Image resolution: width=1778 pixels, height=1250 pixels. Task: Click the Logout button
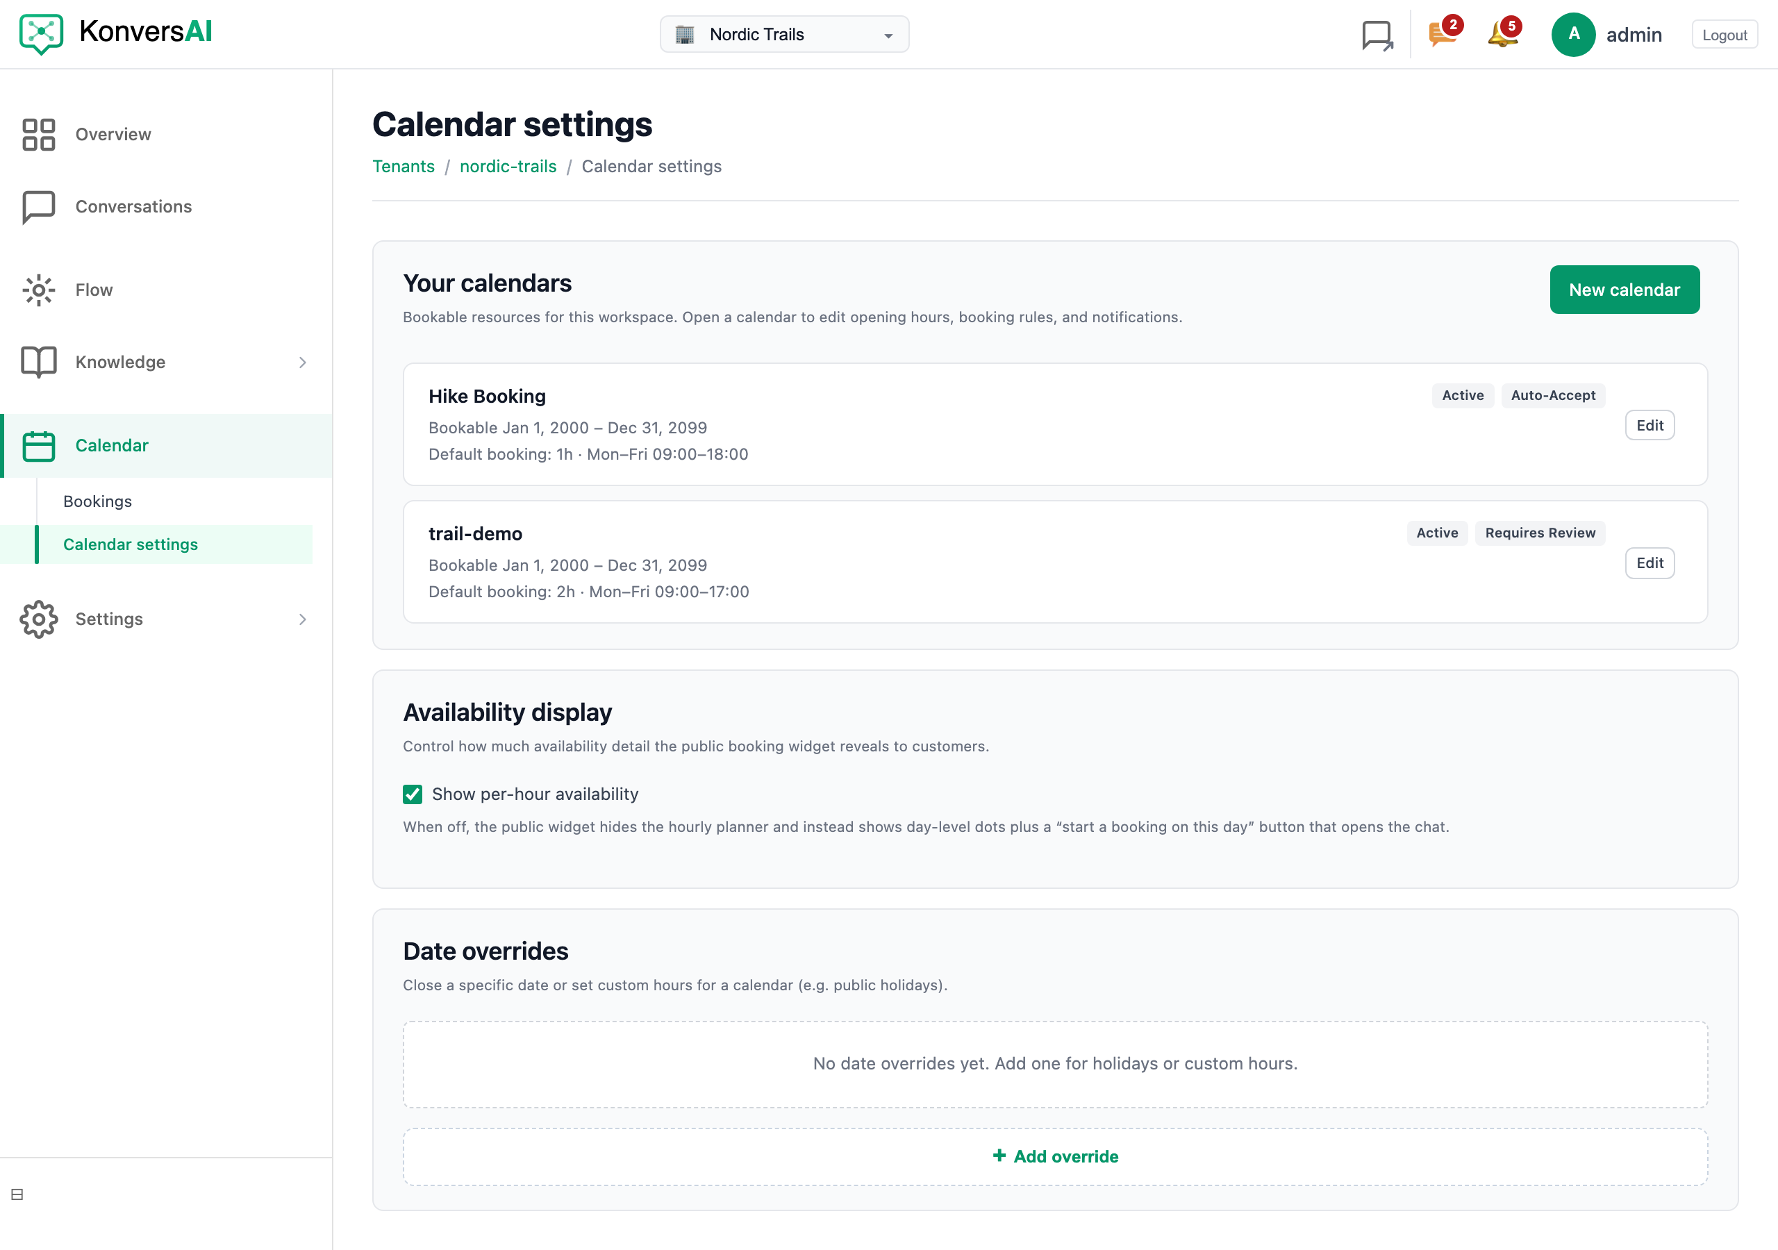click(x=1724, y=35)
